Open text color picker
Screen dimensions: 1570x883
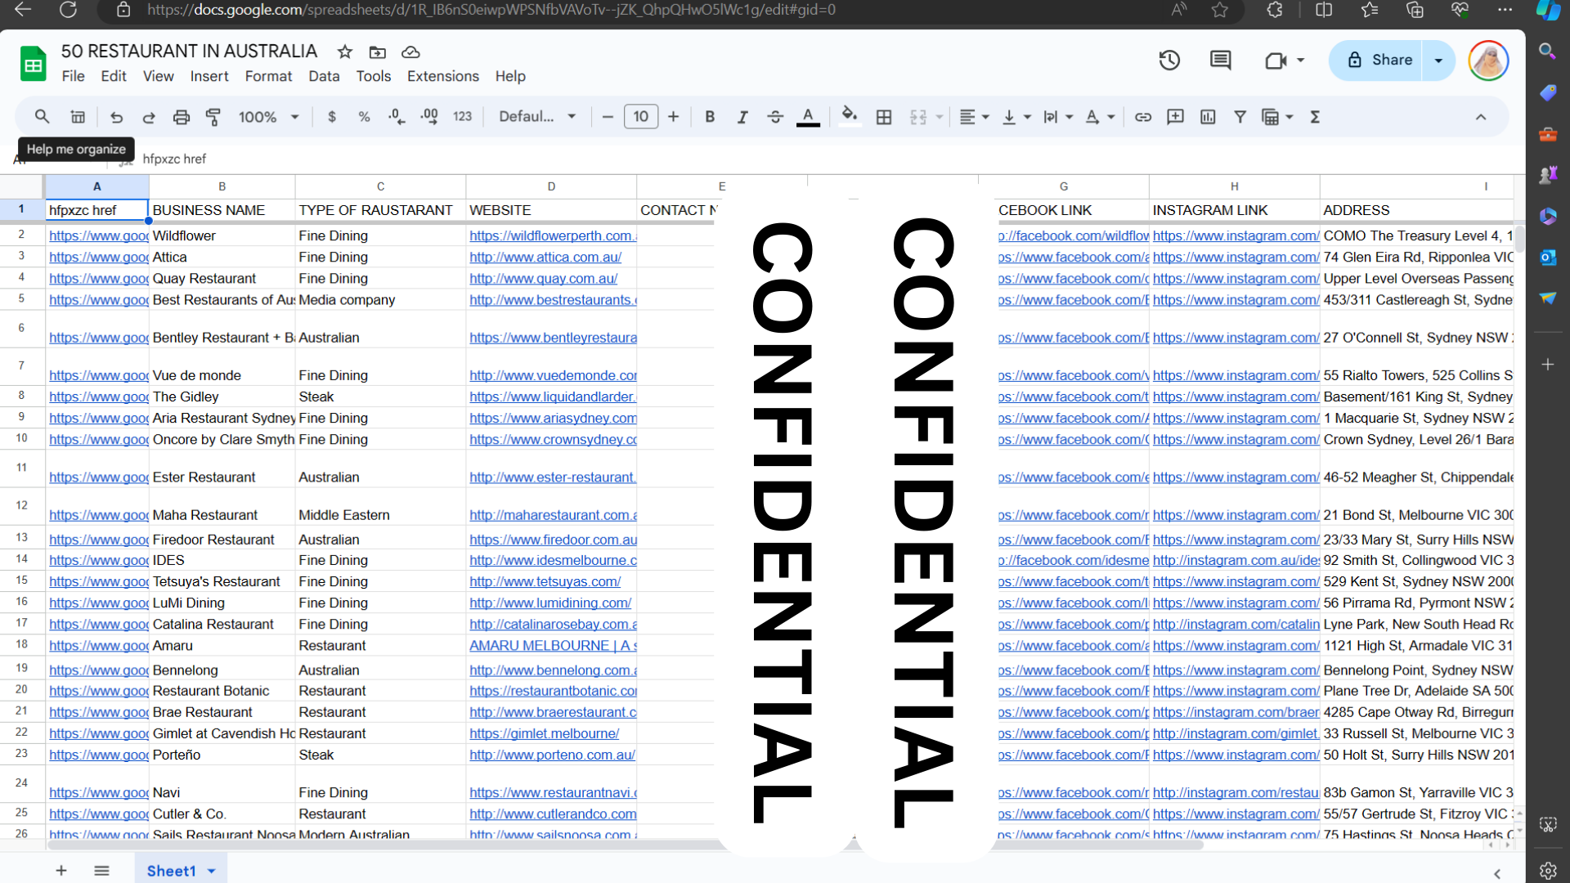[x=808, y=117]
